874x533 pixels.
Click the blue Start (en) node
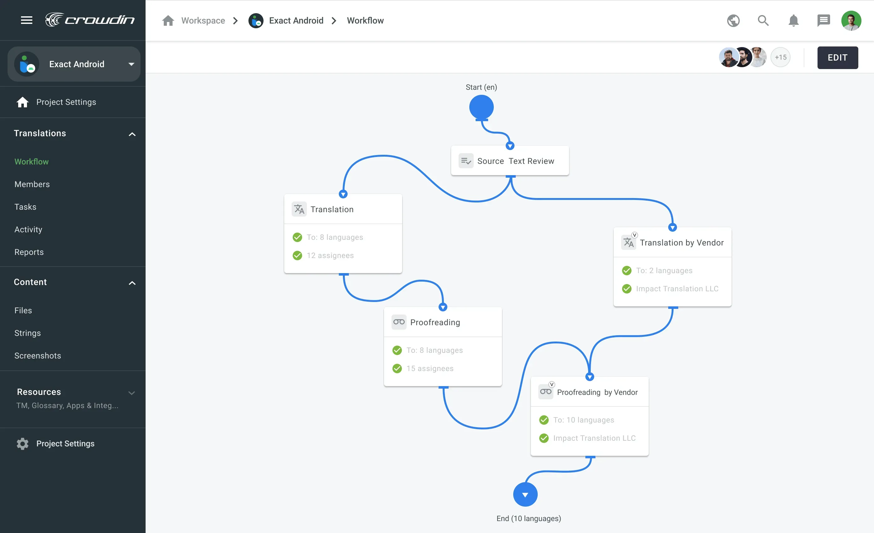click(481, 107)
